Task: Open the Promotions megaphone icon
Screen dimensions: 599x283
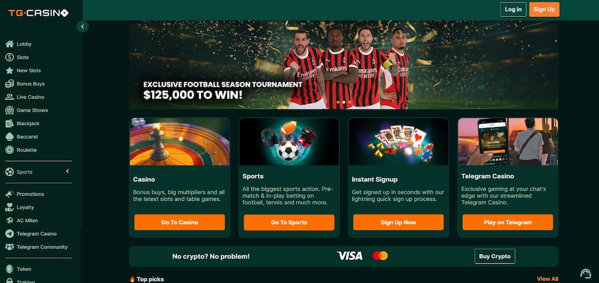Action: (9, 194)
